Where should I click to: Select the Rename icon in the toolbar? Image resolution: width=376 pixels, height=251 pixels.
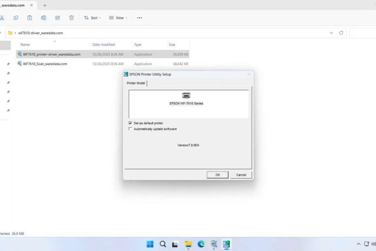[x=43, y=18]
